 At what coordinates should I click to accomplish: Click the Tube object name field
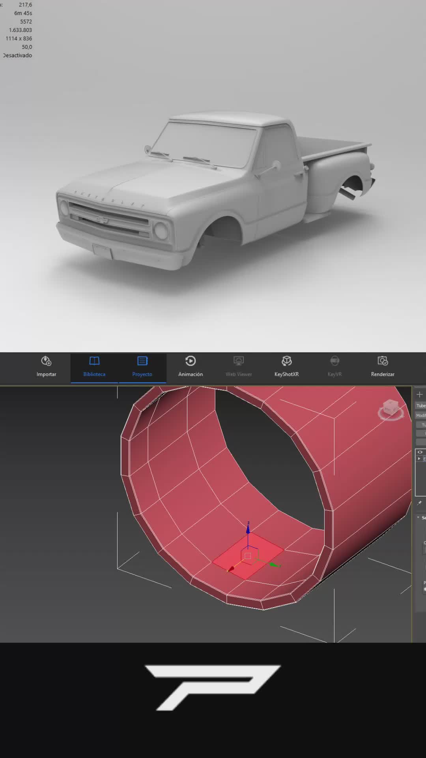pyautogui.click(x=420, y=405)
